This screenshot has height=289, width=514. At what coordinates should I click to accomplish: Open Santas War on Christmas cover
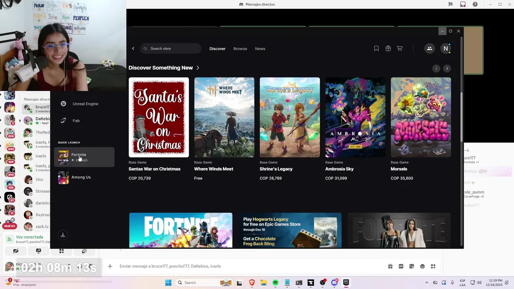point(159,117)
